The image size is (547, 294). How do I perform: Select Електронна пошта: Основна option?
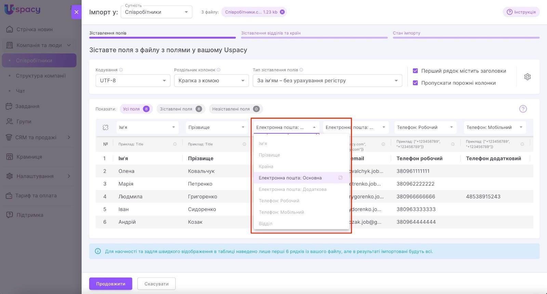(290, 178)
